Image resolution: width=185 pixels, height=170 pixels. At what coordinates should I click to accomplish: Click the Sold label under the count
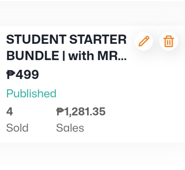tap(17, 128)
